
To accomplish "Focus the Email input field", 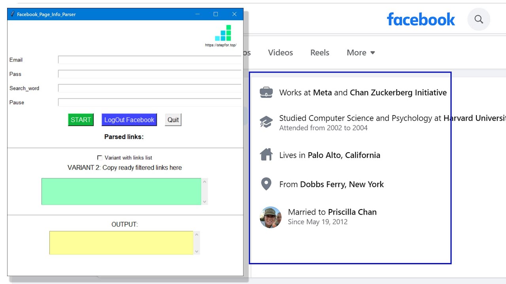I will pos(149,60).
